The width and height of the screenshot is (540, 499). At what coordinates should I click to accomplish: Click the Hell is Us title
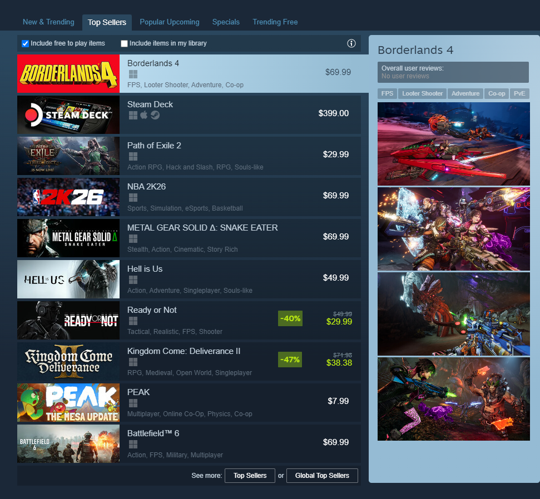[145, 269]
